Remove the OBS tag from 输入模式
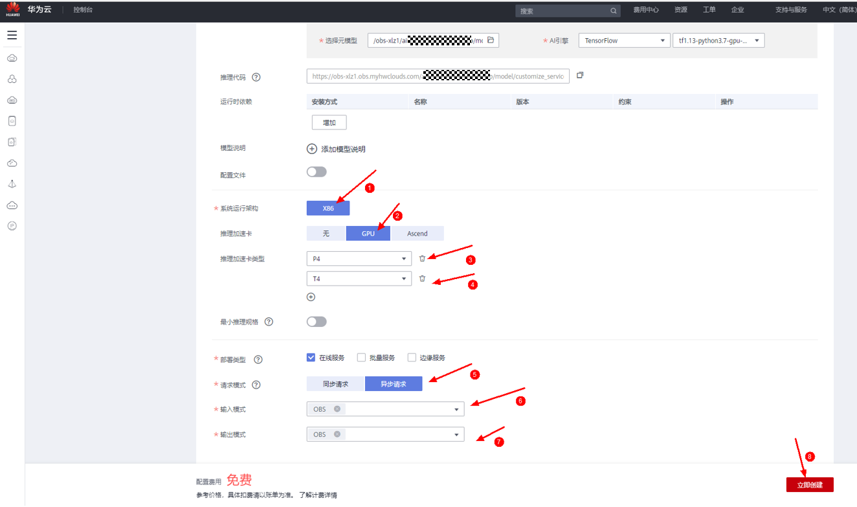The width and height of the screenshot is (857, 507). click(x=337, y=409)
